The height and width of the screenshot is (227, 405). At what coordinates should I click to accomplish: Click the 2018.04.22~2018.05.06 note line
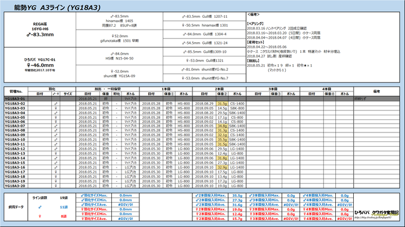pyautogui.click(x=267, y=47)
